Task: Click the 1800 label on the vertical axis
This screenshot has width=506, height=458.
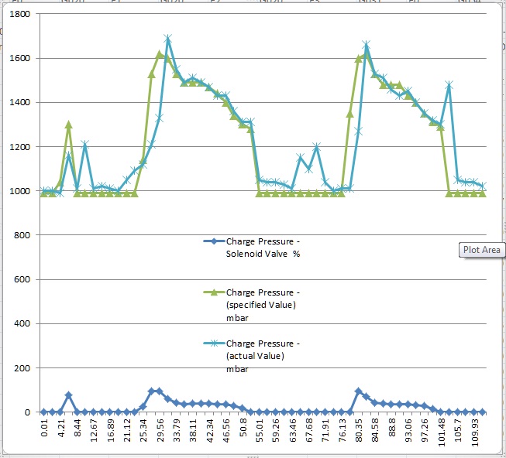Action: (x=17, y=15)
